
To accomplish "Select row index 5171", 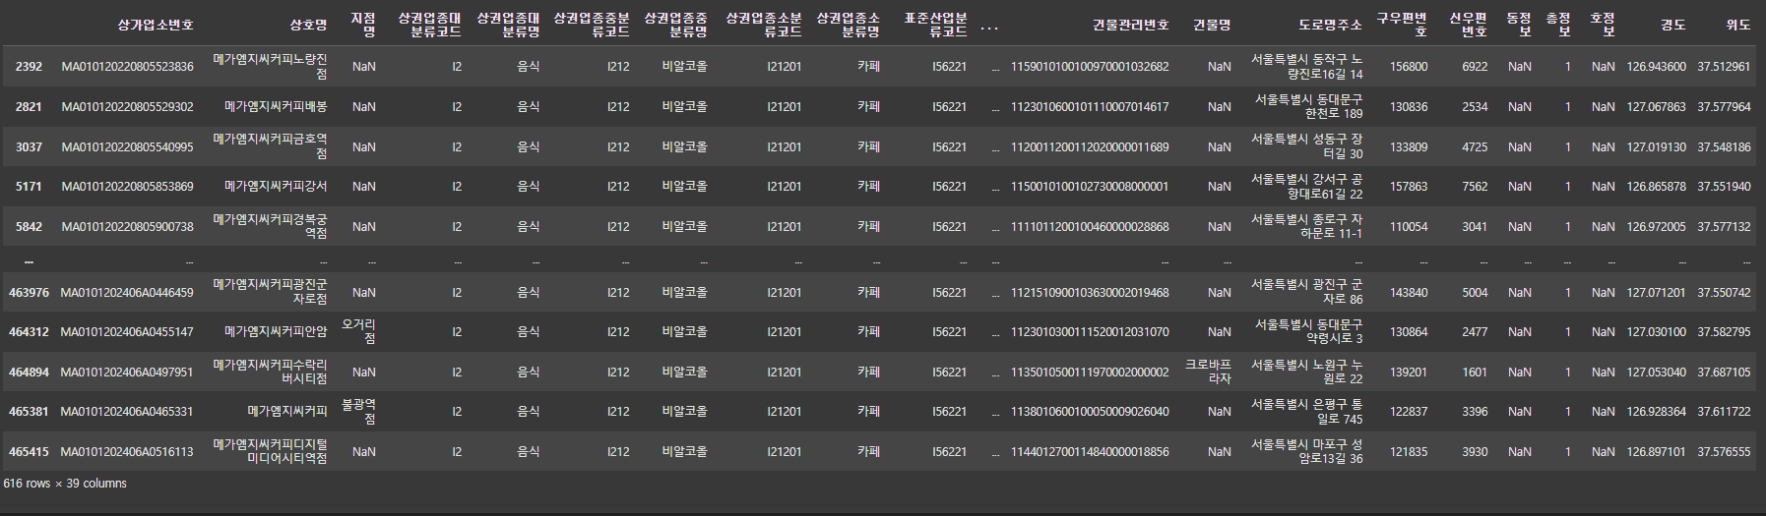I will pos(29,186).
